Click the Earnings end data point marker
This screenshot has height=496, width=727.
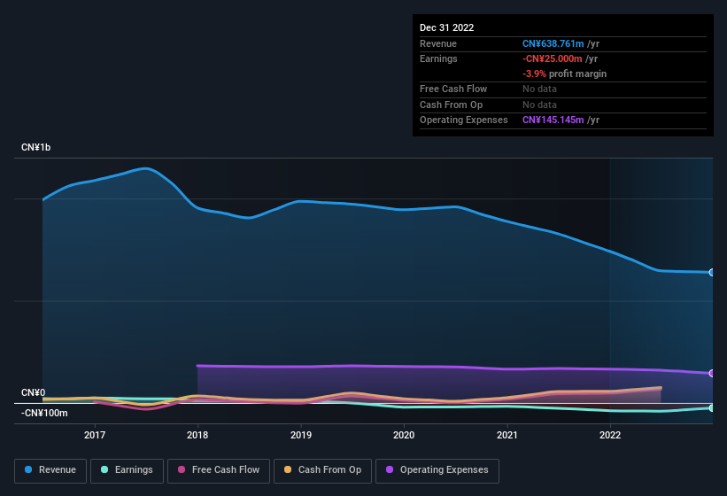coord(712,408)
